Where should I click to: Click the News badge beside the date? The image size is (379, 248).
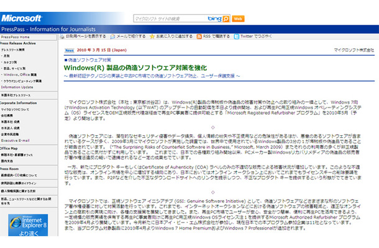[70, 50]
